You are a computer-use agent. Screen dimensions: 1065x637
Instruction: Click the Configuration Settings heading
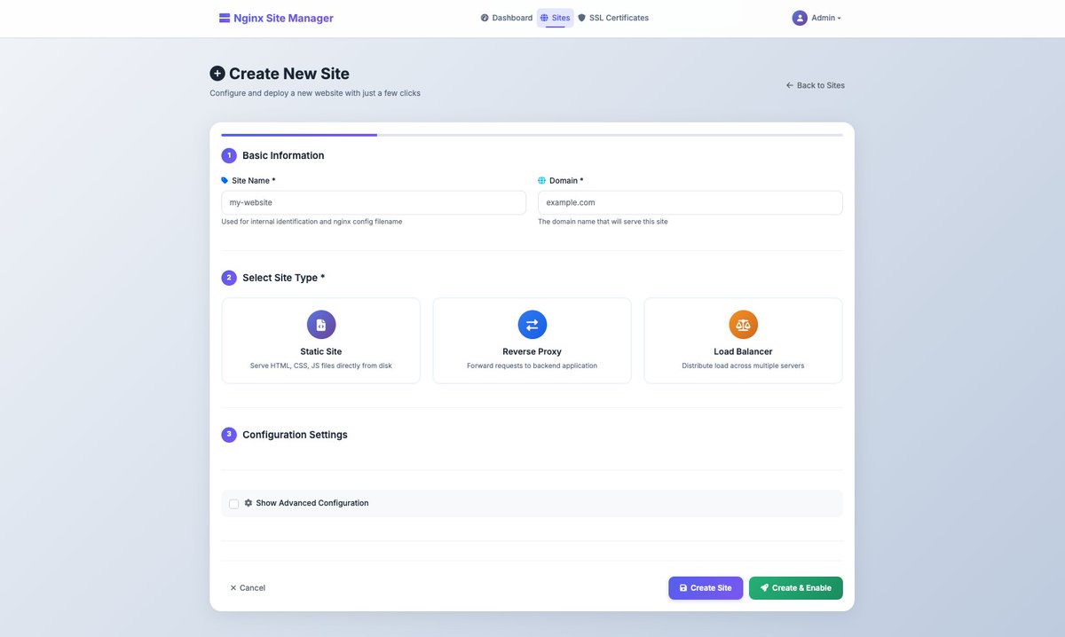pos(295,435)
